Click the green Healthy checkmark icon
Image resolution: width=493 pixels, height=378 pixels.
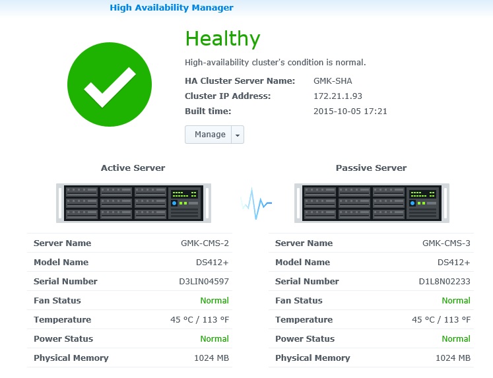click(110, 84)
